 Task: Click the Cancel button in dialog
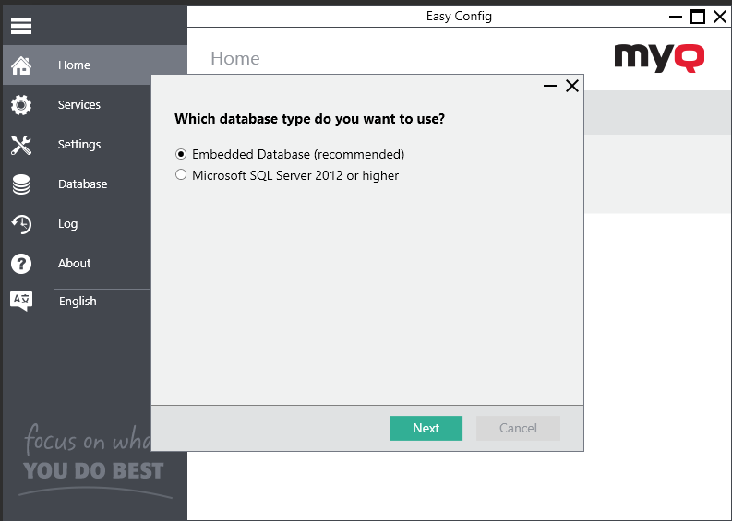[518, 428]
